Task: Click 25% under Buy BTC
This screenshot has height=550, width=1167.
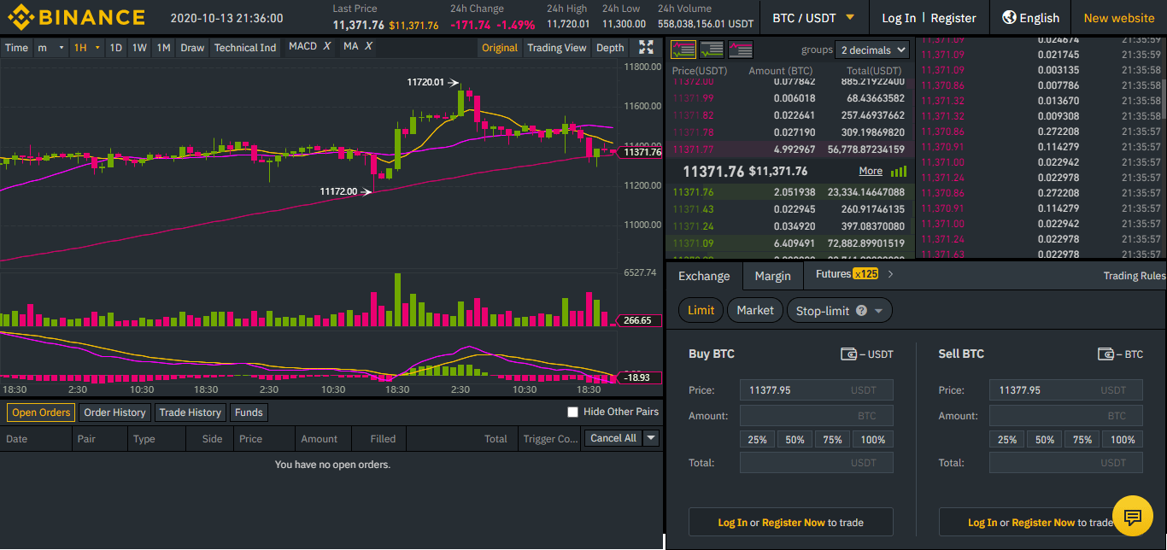Action: 758,440
